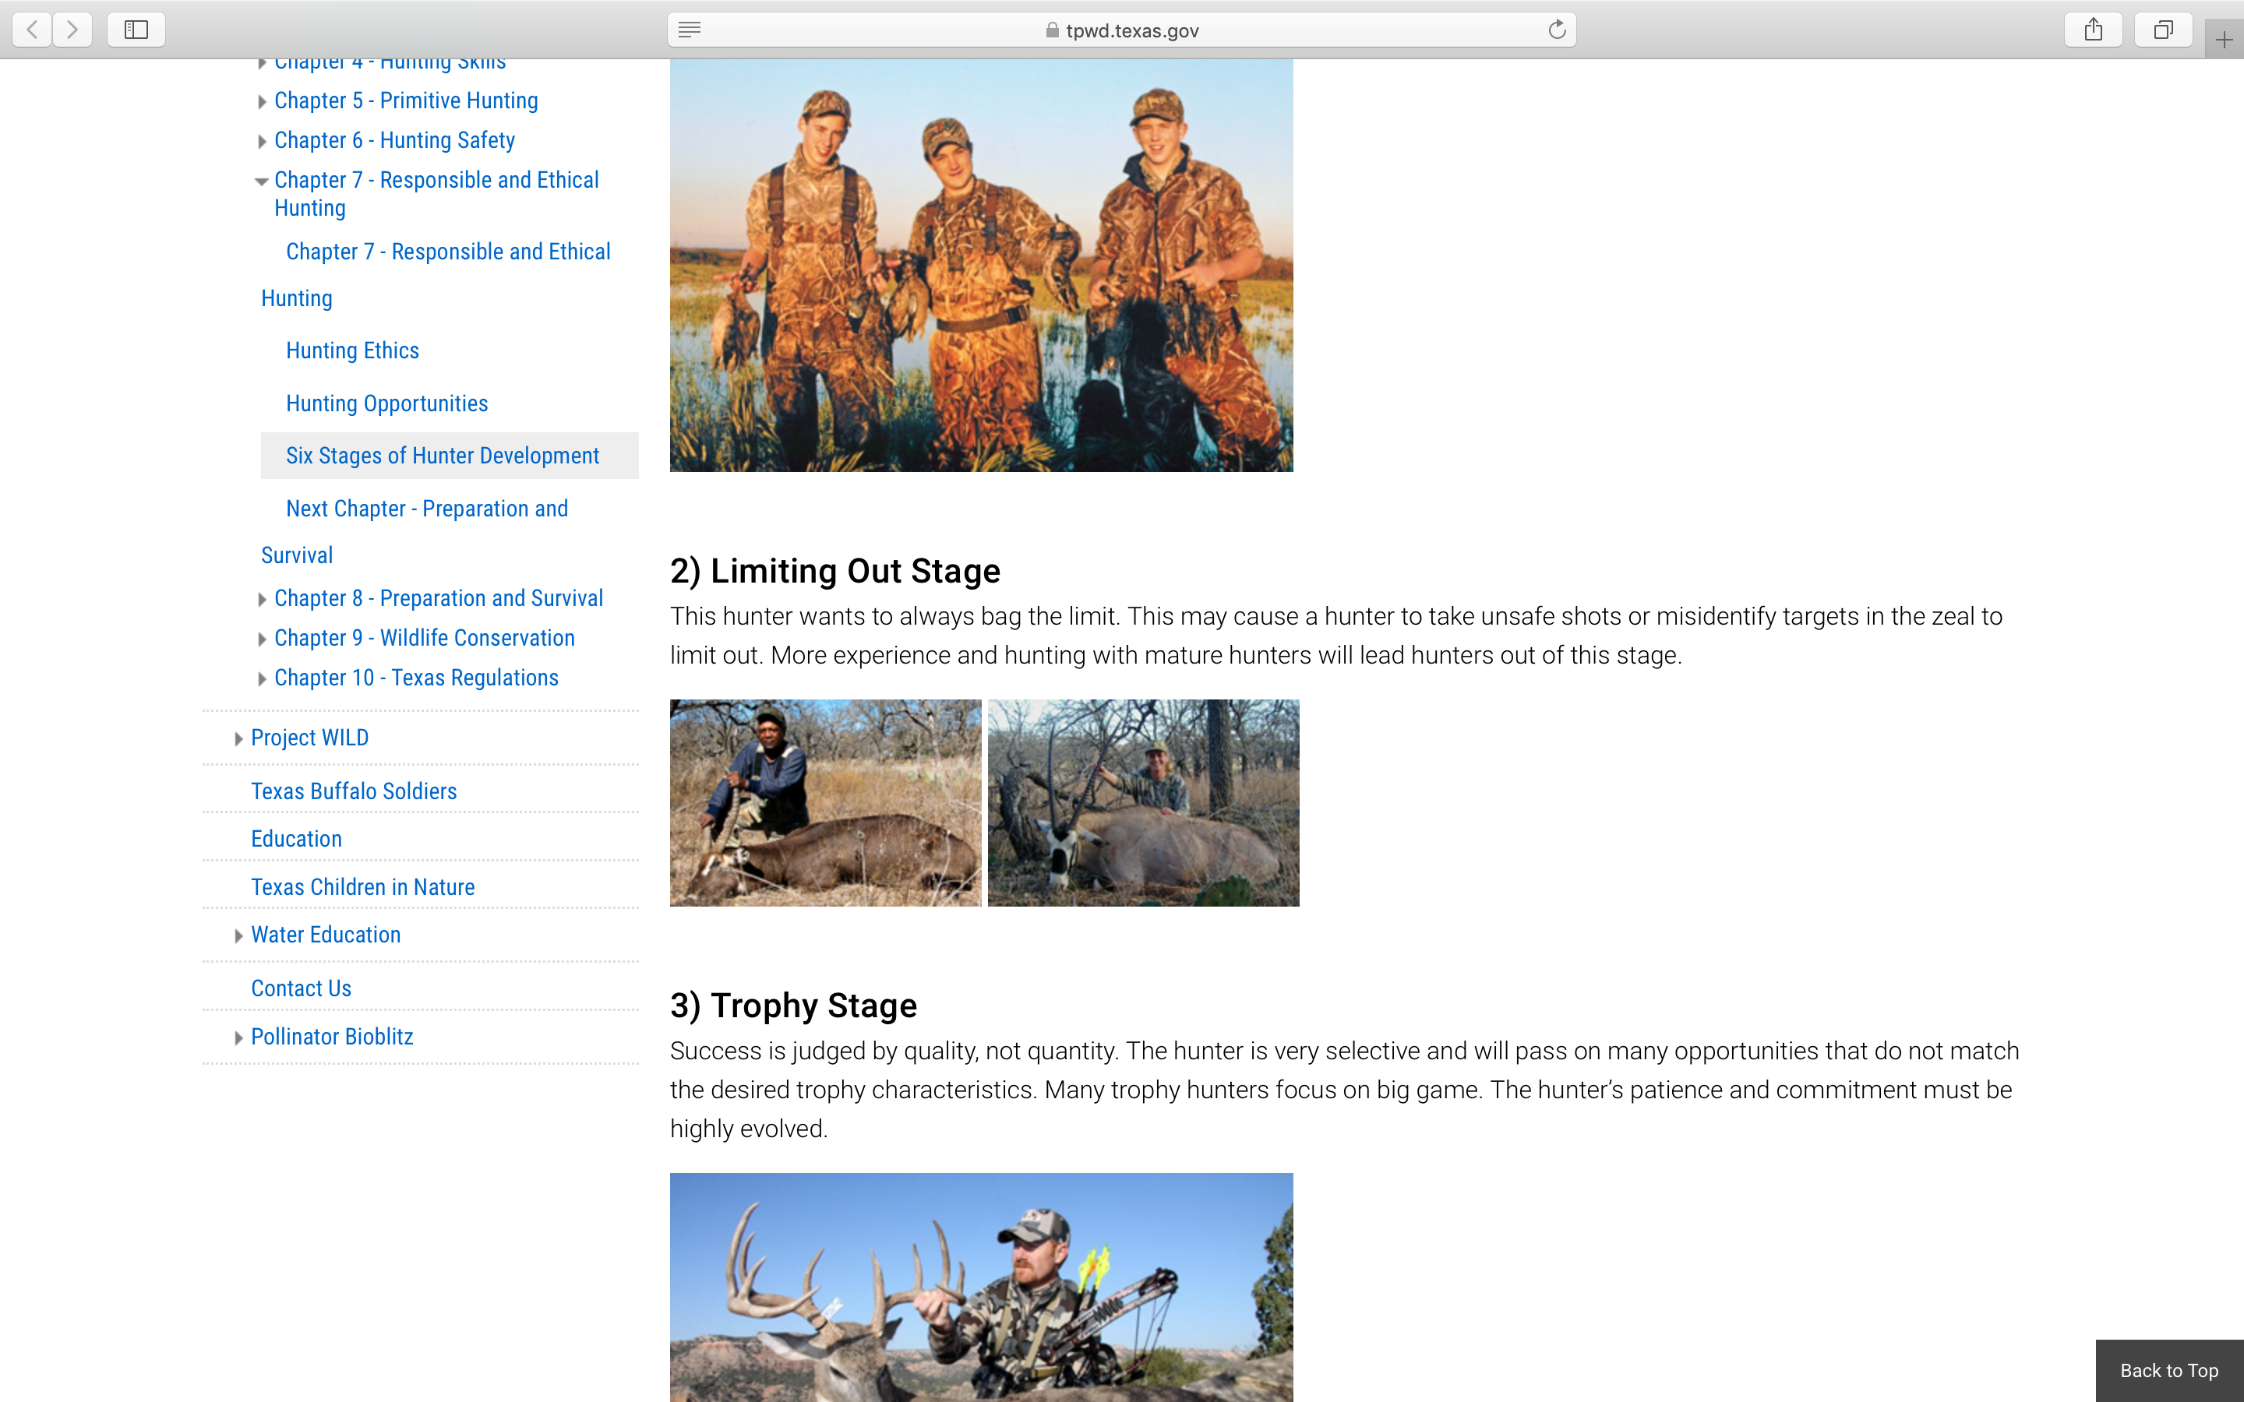Screen dimensions: 2244x1402
Task: Open the Water Education link
Action: (326, 935)
